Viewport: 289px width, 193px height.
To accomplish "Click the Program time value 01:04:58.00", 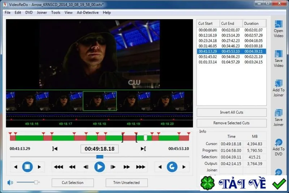I will tap(231, 151).
